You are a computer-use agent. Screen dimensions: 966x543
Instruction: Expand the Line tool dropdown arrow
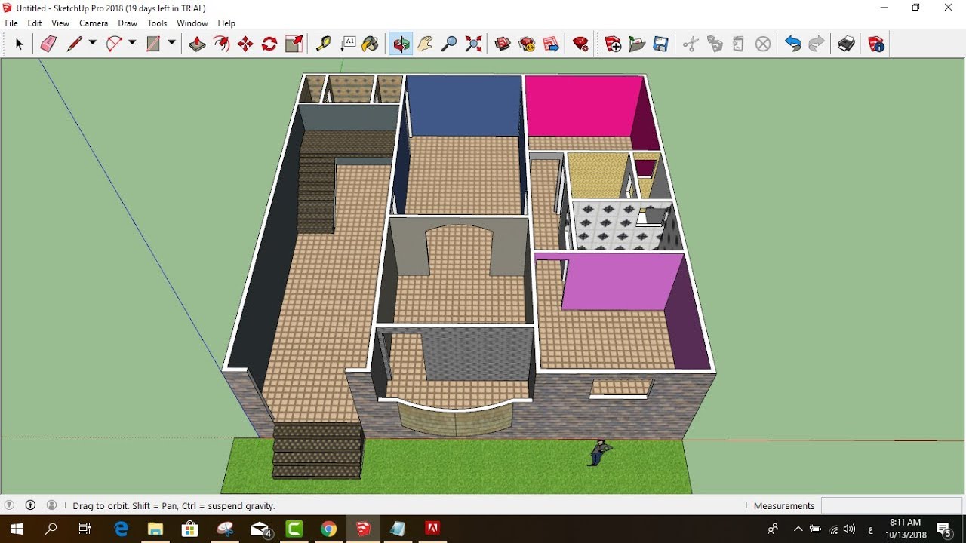coord(93,44)
